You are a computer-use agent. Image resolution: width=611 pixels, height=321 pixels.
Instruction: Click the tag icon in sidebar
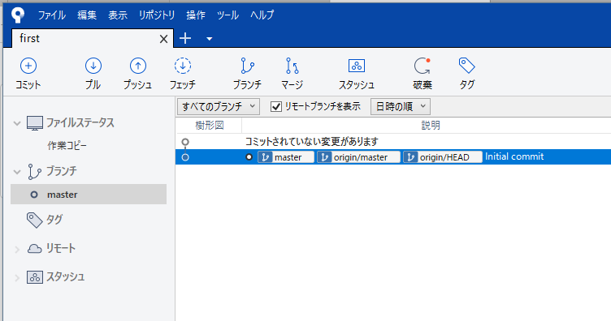click(34, 220)
